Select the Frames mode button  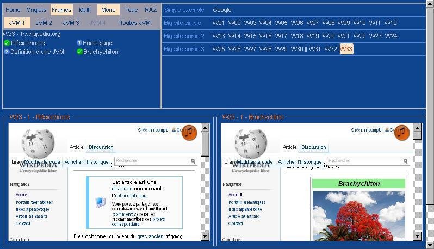tap(61, 10)
